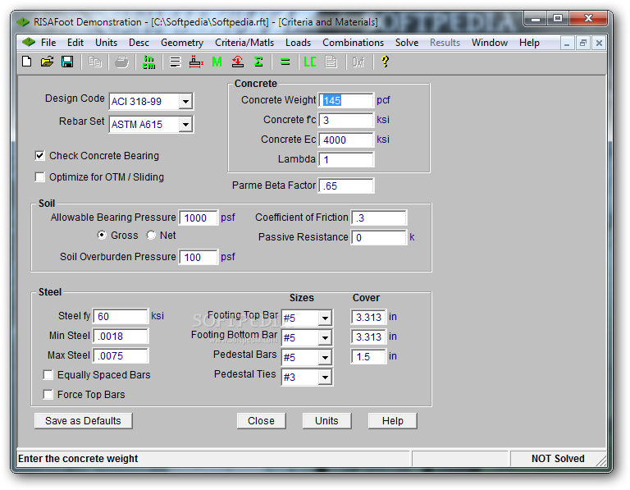The image size is (630, 490).
Task: Open Footing Top Bar size dropdown
Action: tap(325, 318)
